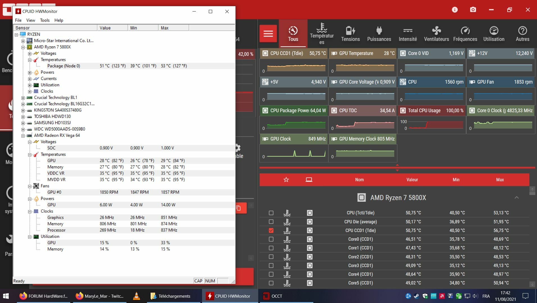This screenshot has width=537, height=303.
Task: Sort by the Valeur column header
Action: click(x=412, y=180)
